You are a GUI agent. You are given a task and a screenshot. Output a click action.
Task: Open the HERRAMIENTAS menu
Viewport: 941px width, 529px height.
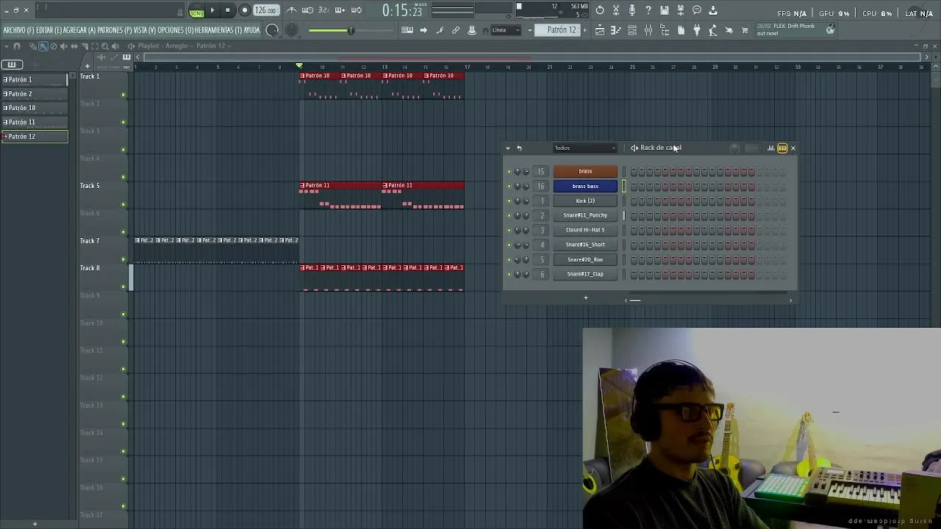click(x=218, y=30)
